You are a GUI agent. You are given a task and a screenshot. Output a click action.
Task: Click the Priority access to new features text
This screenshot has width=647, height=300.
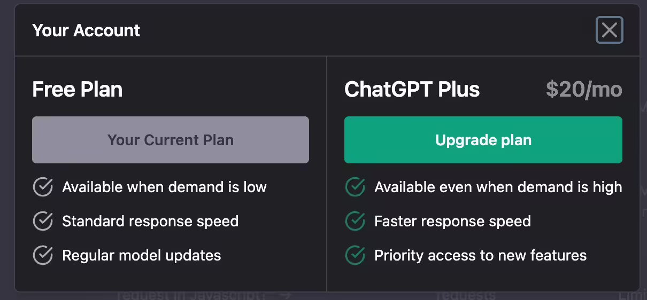click(x=480, y=255)
